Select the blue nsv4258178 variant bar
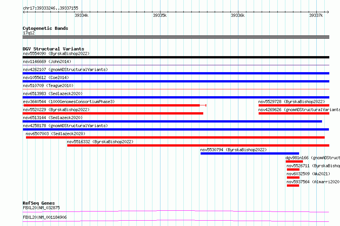 pos(176,129)
